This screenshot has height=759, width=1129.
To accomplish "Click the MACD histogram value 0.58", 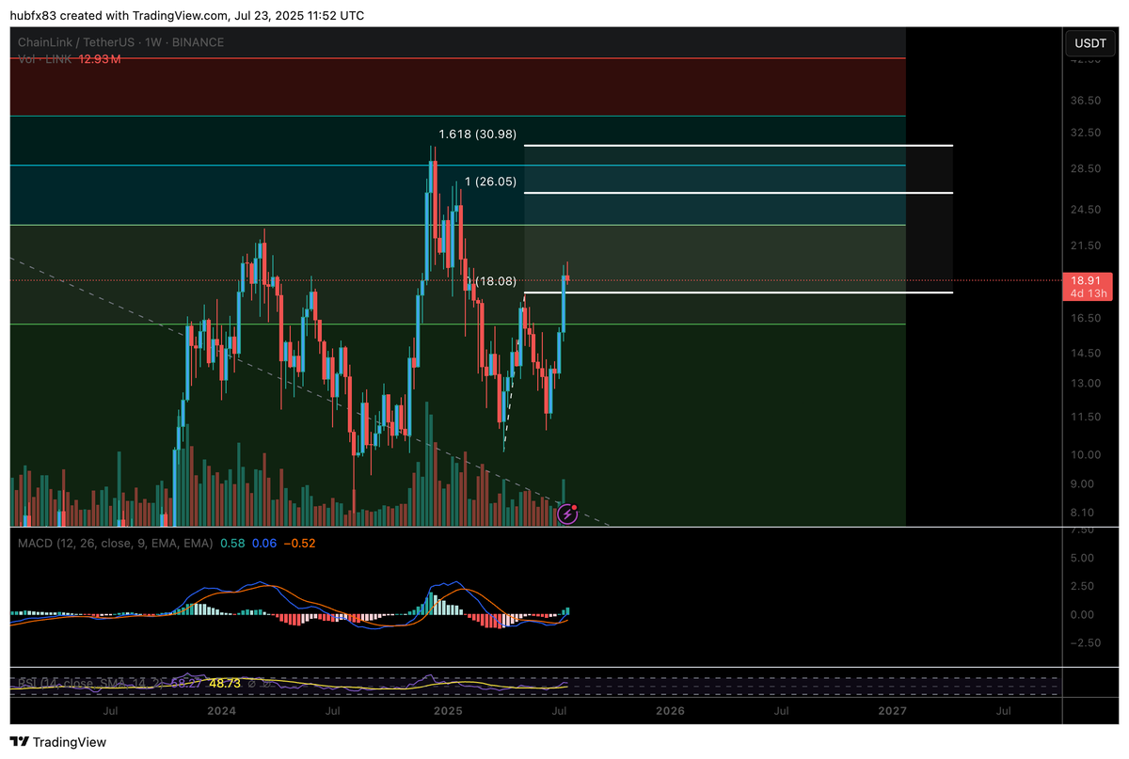I will pyautogui.click(x=231, y=543).
